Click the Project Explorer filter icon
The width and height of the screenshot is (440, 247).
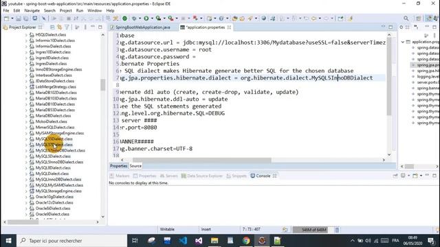point(67,27)
